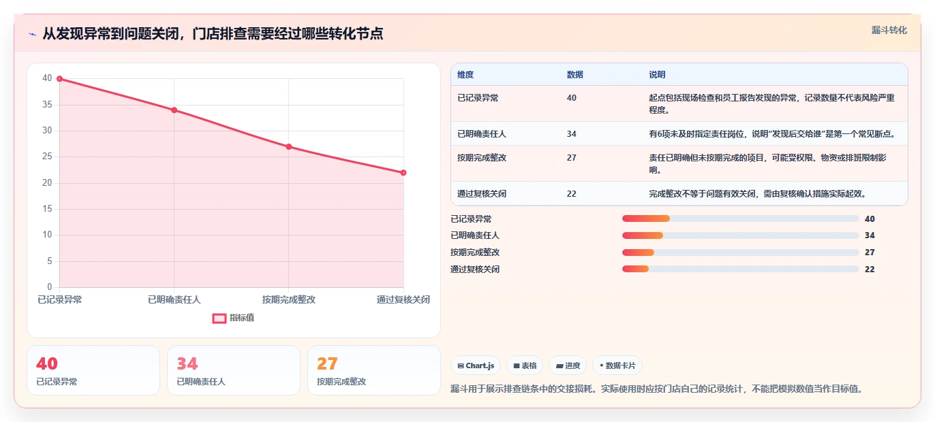Click the description starting 完成整改不等于问题有效关闭
Viewport: 935px width, 422px height.
pos(757,194)
